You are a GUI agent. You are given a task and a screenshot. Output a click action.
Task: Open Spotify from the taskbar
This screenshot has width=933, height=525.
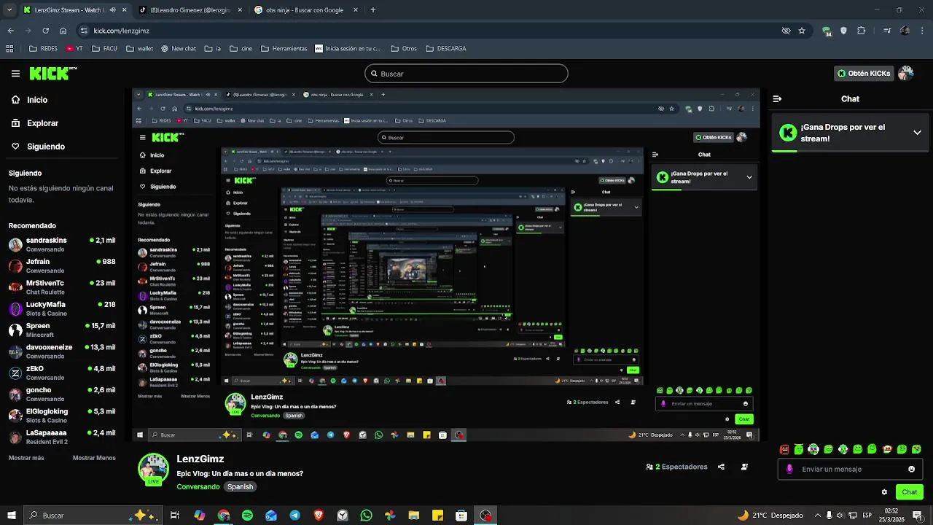[247, 516]
